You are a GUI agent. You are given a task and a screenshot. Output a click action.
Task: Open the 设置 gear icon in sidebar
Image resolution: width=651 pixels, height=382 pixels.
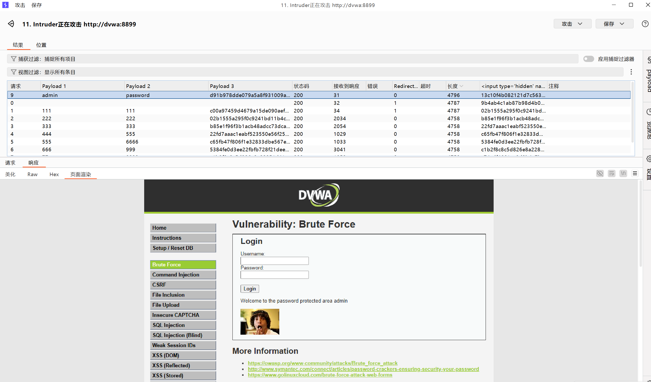pyautogui.click(x=648, y=159)
